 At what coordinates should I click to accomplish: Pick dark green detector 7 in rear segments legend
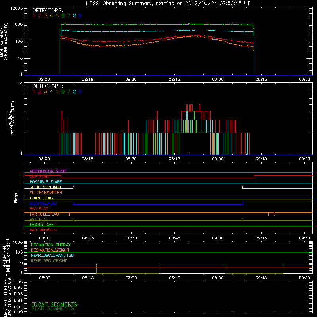[x=69, y=92]
